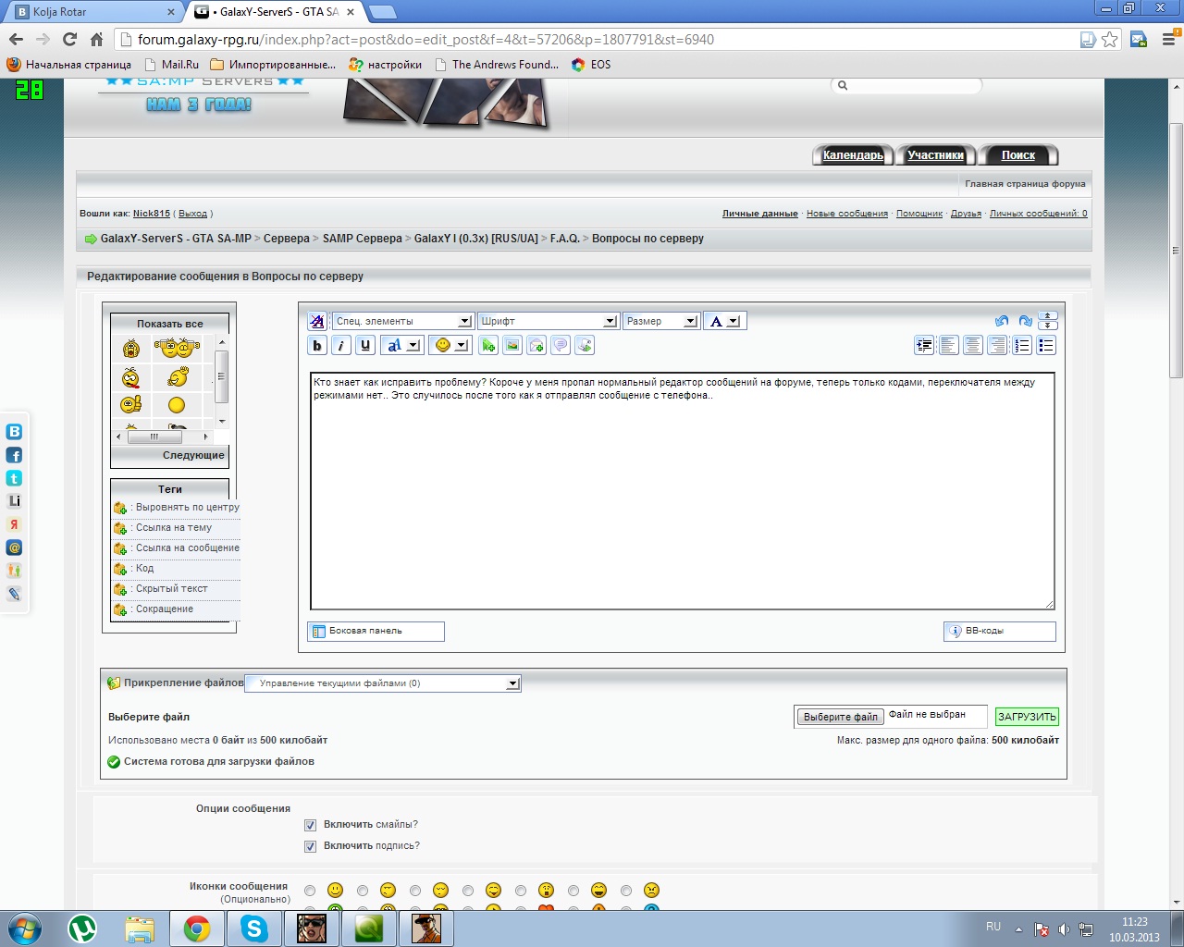Redo edit in the message editor
This screenshot has height=947, width=1184.
click(x=1025, y=321)
